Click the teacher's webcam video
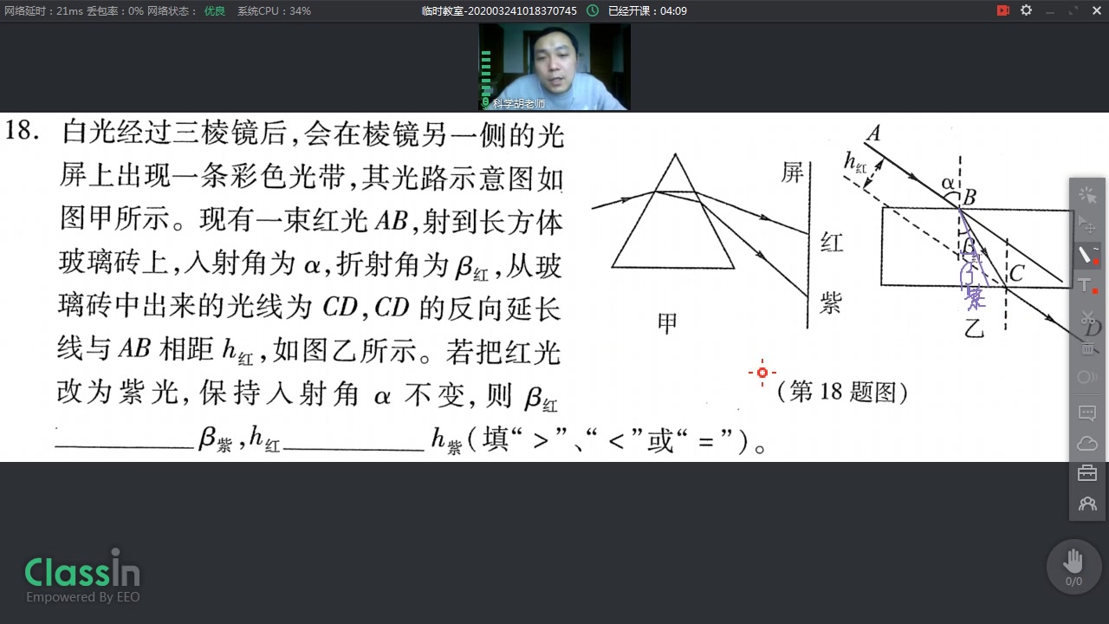The height and width of the screenshot is (624, 1109). [554, 67]
